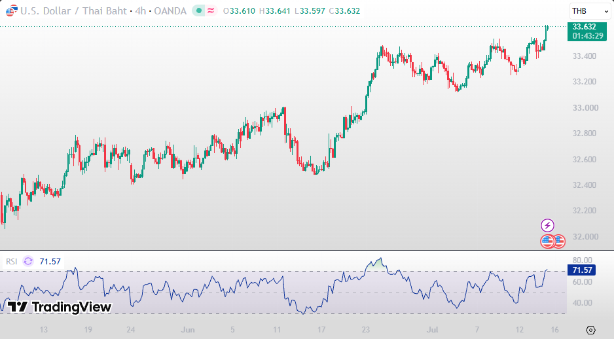Viewport: 614px width, 339px height.
Task: Click the RSI refresh cycle icon
Action: (x=28, y=261)
